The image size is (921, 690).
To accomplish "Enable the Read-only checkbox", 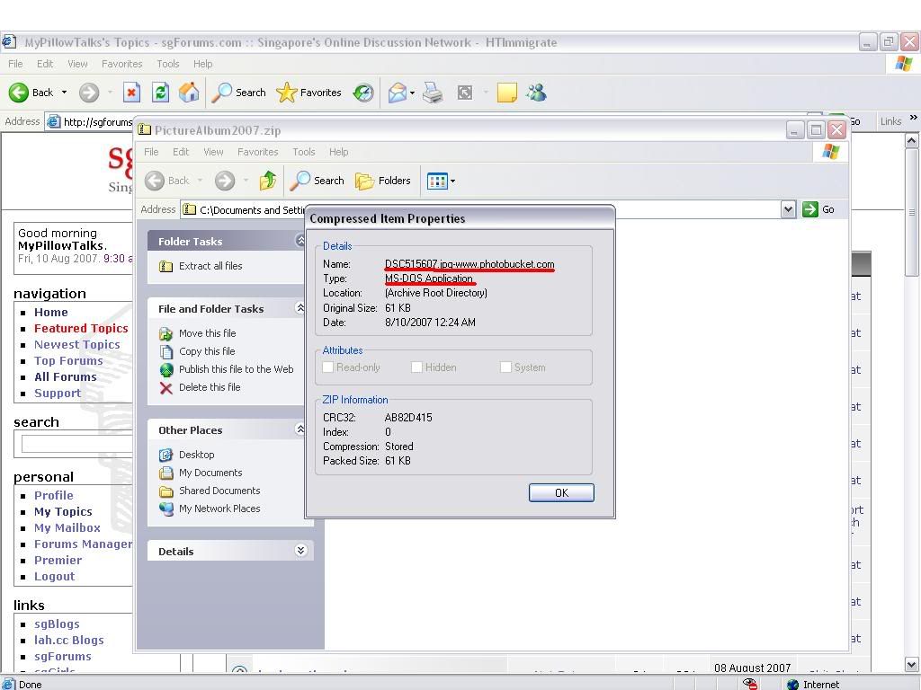I will click(328, 367).
